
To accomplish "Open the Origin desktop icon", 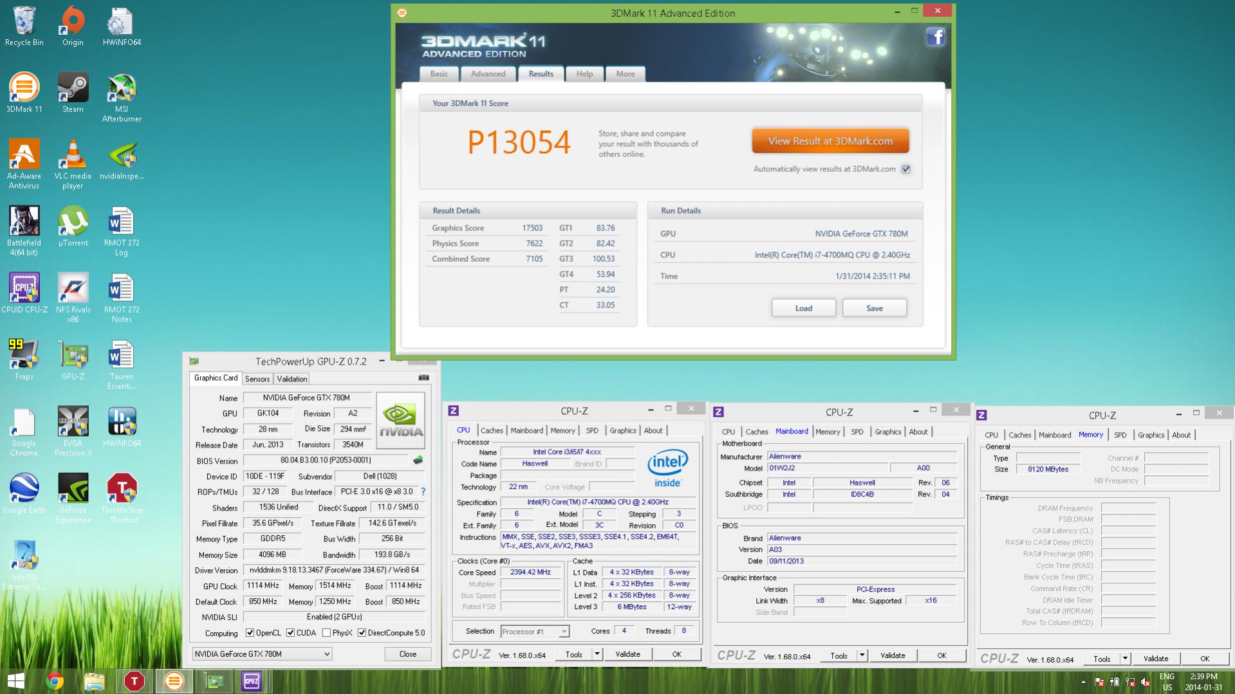I will (73, 26).
